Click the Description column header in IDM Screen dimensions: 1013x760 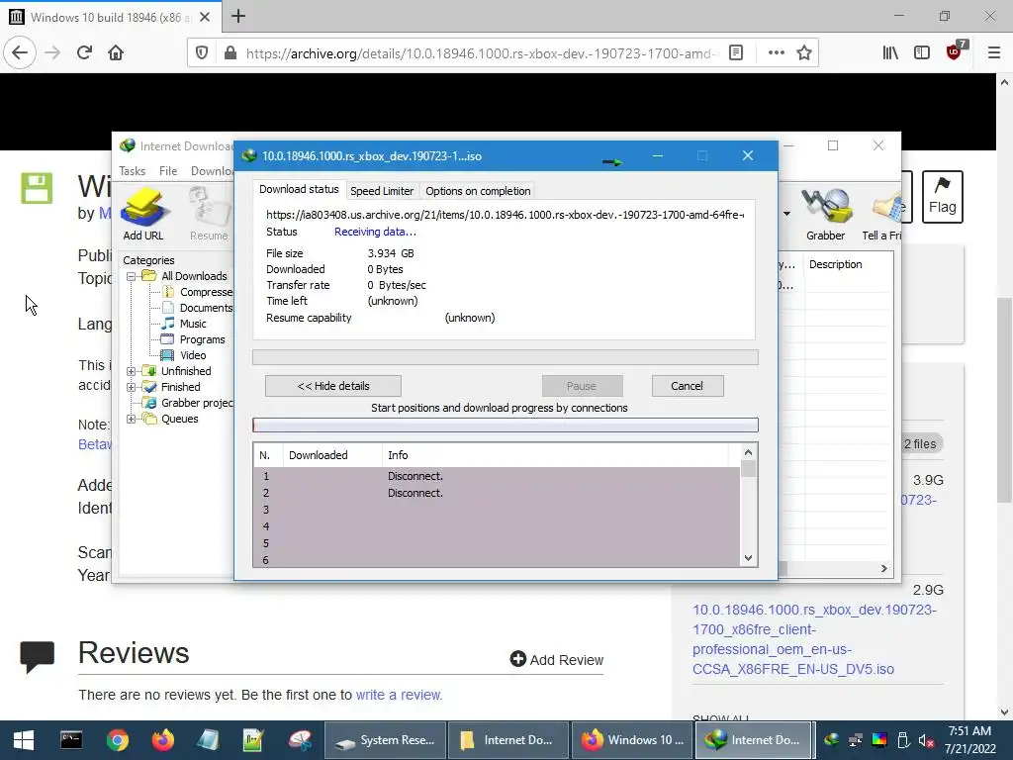pyautogui.click(x=835, y=264)
